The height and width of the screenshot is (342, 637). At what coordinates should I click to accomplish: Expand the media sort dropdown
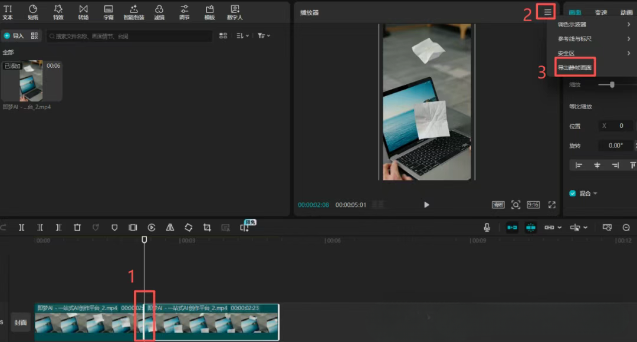click(242, 36)
